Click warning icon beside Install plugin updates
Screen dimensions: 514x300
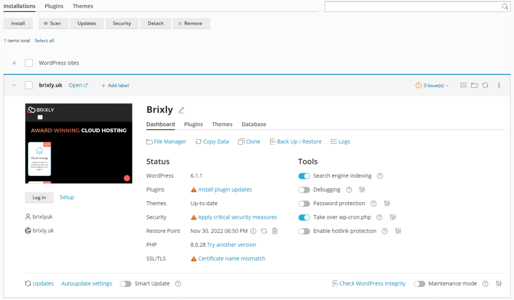194,190
